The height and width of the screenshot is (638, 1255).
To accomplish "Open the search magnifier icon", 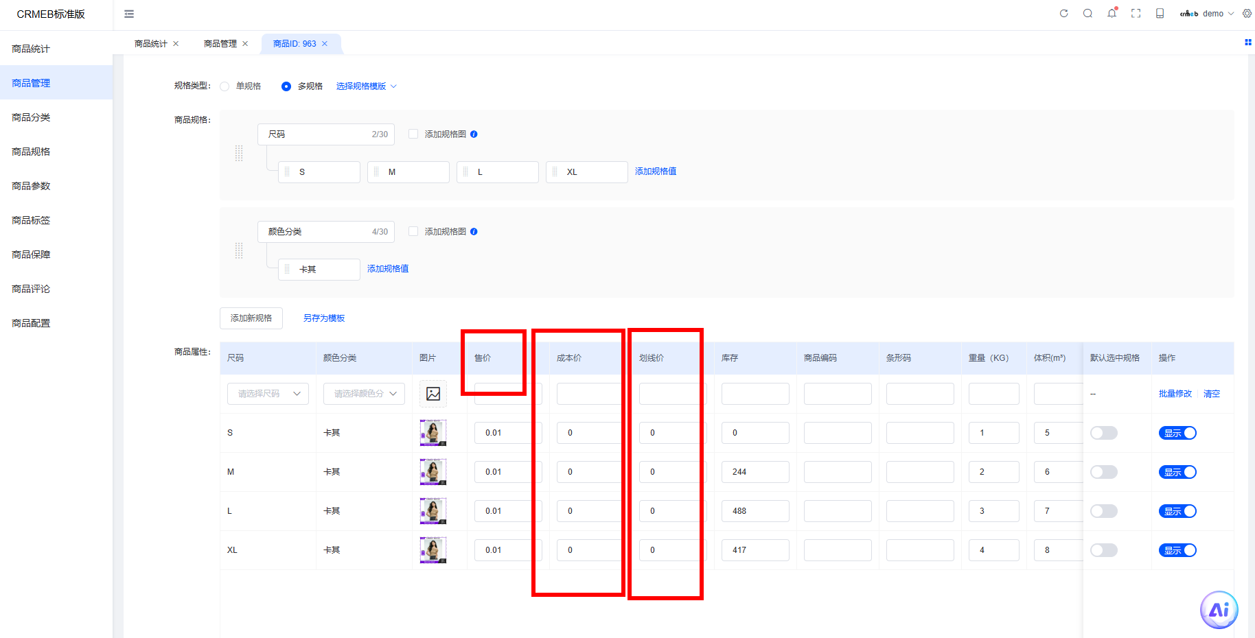I will 1087,13.
